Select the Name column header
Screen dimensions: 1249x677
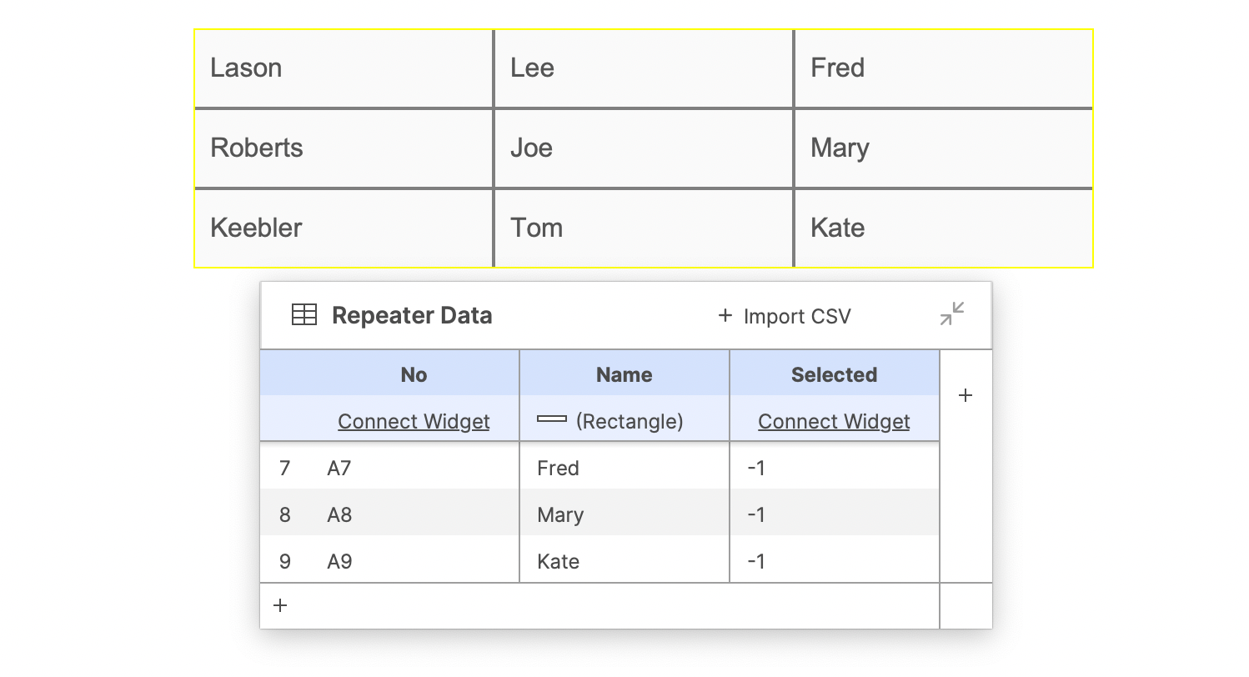(624, 374)
